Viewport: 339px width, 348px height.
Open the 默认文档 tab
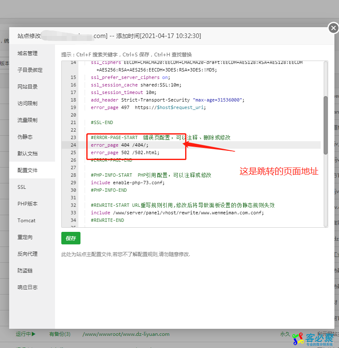click(x=28, y=154)
